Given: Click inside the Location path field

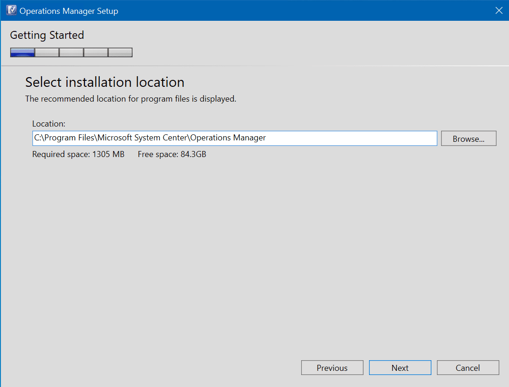Looking at the screenshot, I should (x=234, y=138).
